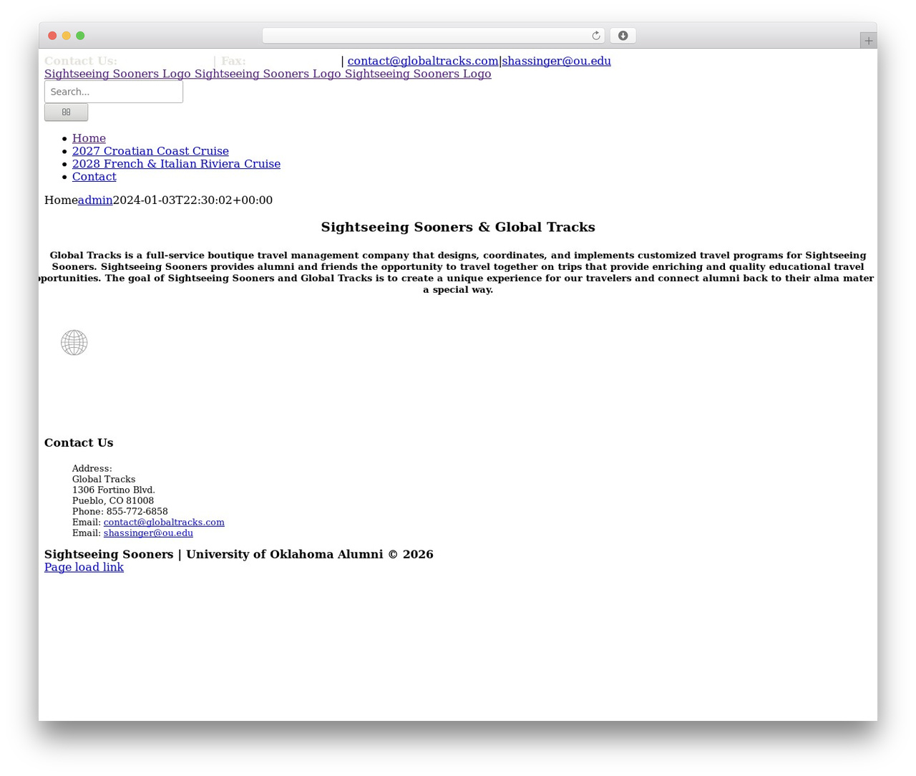Open the Home menu item
The width and height of the screenshot is (916, 776).
click(89, 138)
